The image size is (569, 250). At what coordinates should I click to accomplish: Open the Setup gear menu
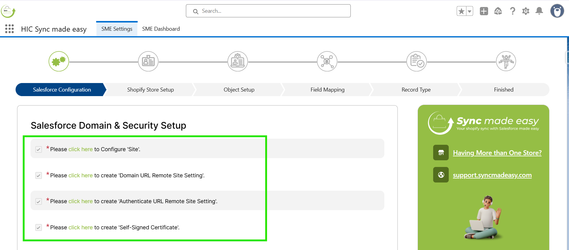(526, 11)
